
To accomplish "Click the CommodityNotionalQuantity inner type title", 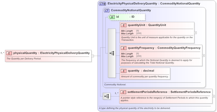I will (131, 10).
